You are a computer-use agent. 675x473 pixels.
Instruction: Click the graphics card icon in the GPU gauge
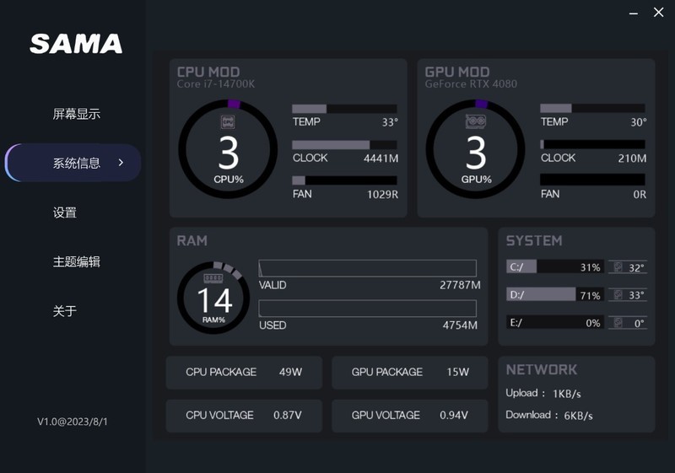pos(476,121)
